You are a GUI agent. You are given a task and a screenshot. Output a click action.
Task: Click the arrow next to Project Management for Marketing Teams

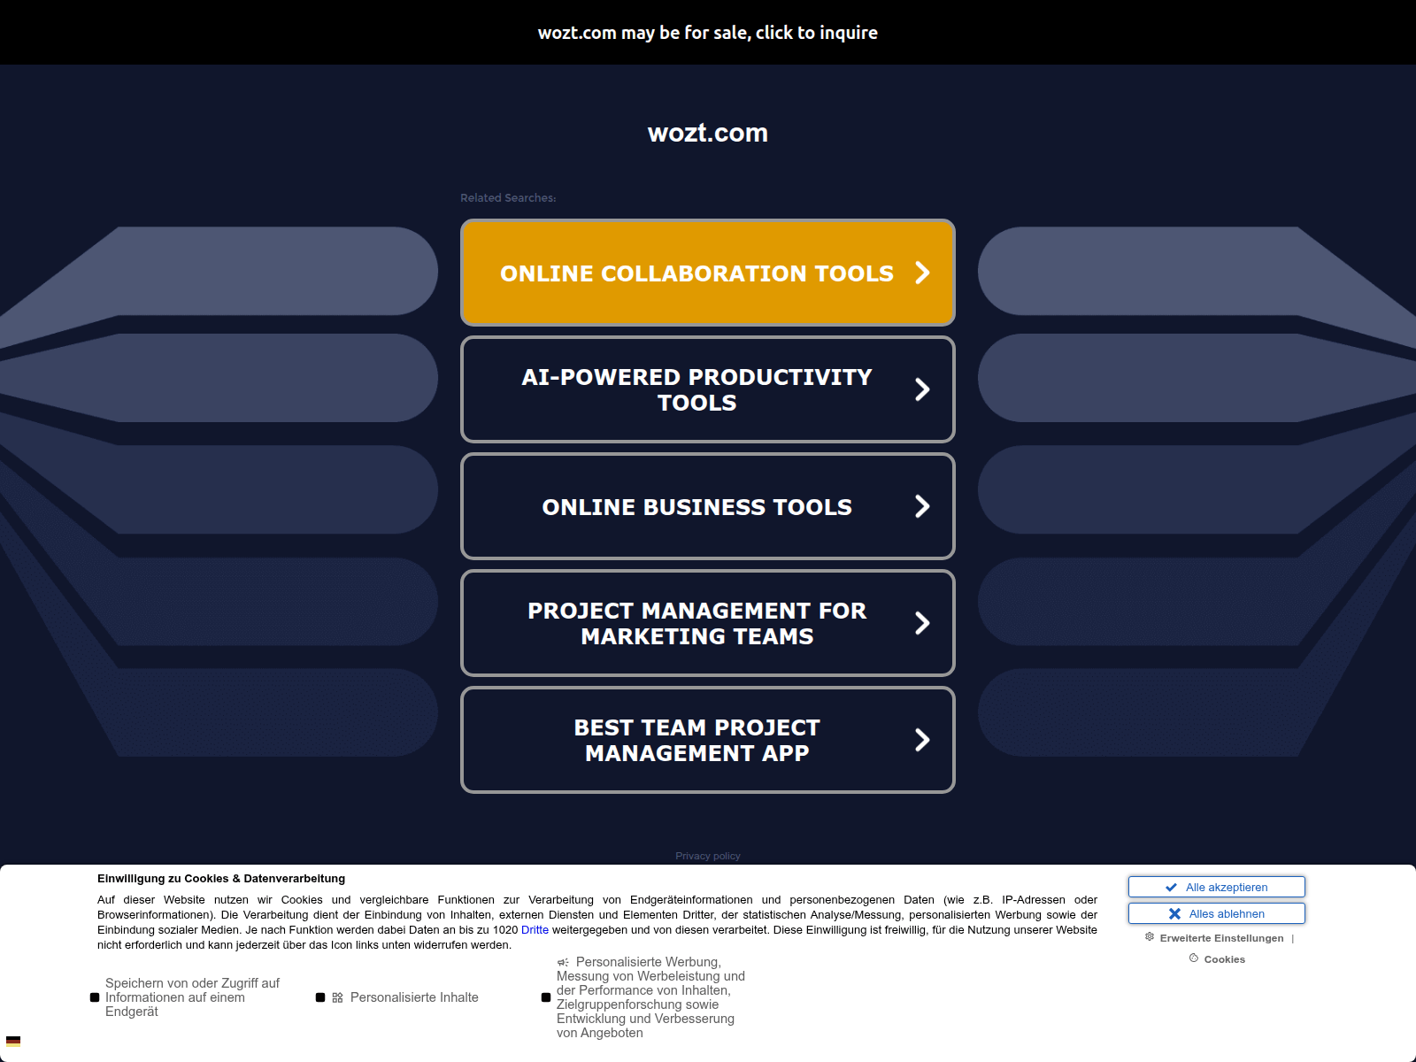922,623
